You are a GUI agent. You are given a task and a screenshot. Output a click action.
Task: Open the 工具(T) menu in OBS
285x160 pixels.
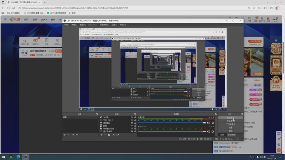pyautogui.click(x=114, y=25)
